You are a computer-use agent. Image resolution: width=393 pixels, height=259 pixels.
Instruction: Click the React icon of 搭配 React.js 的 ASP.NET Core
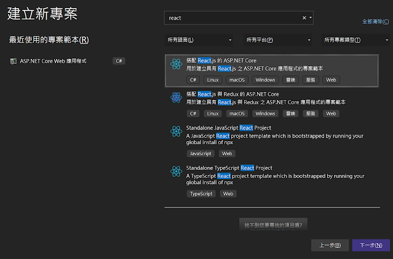[x=176, y=64]
